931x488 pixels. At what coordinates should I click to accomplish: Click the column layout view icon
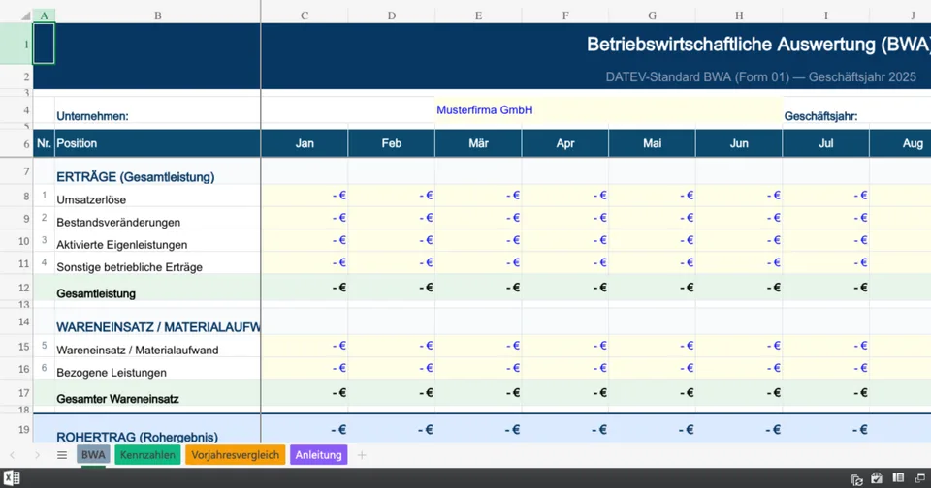point(898,478)
